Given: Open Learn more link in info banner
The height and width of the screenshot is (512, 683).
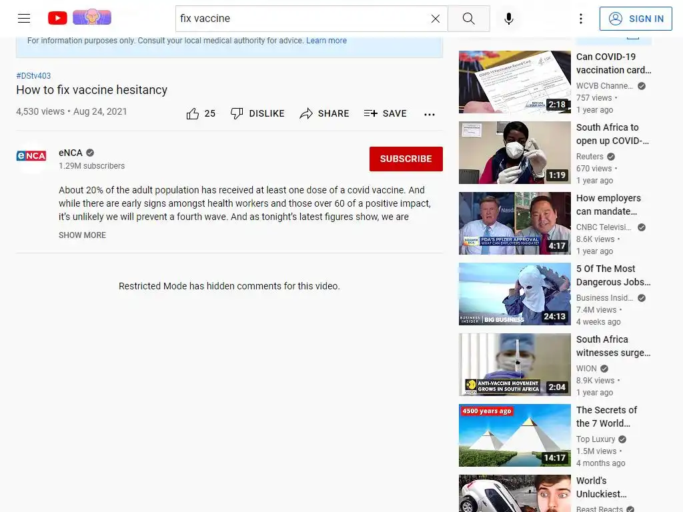Looking at the screenshot, I should pos(326,41).
